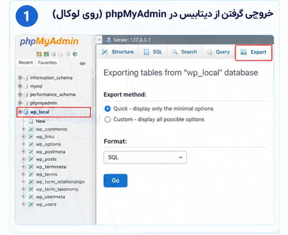The image size is (288, 235).
Task: Open the wp_term_taxonomy table
Action: coord(57,189)
